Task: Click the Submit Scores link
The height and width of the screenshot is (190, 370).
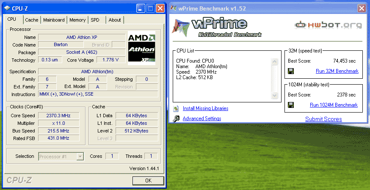Action: (x=323, y=119)
